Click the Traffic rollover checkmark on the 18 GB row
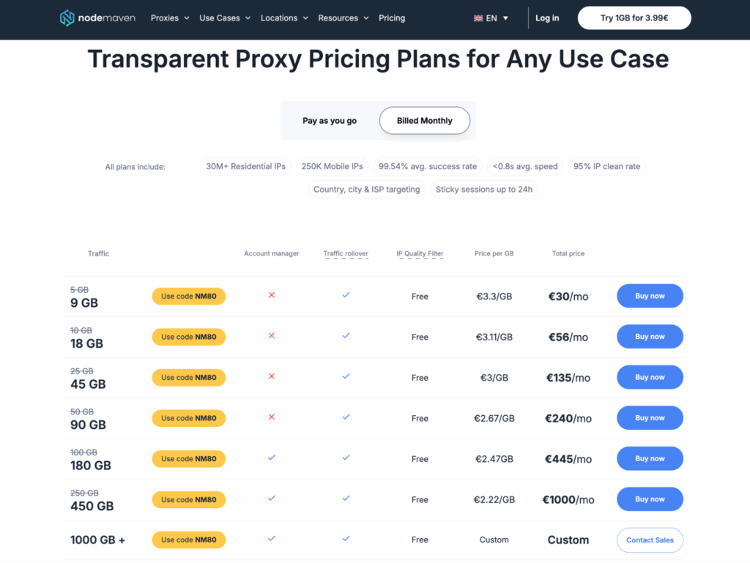Viewport: 750px width, 563px height. click(x=346, y=337)
